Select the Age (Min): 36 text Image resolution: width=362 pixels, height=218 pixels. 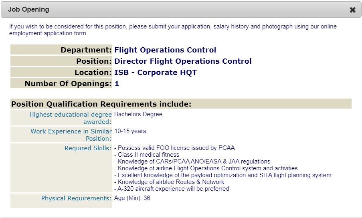pyautogui.click(x=132, y=198)
